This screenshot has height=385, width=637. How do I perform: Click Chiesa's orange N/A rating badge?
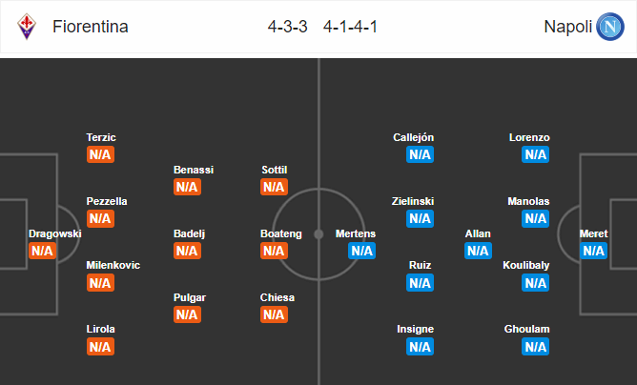pos(274,314)
